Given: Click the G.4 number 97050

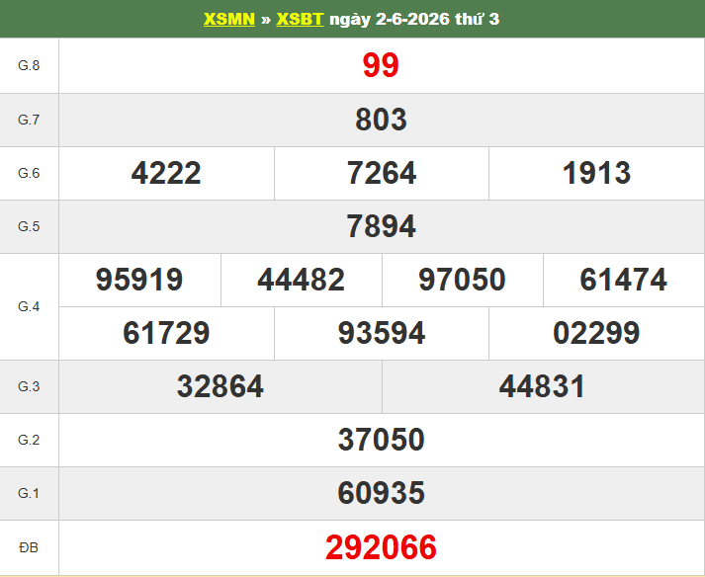Looking at the screenshot, I should click(x=462, y=280).
